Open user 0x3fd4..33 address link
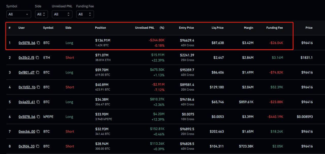This screenshot has height=154, width=325. click(27, 146)
